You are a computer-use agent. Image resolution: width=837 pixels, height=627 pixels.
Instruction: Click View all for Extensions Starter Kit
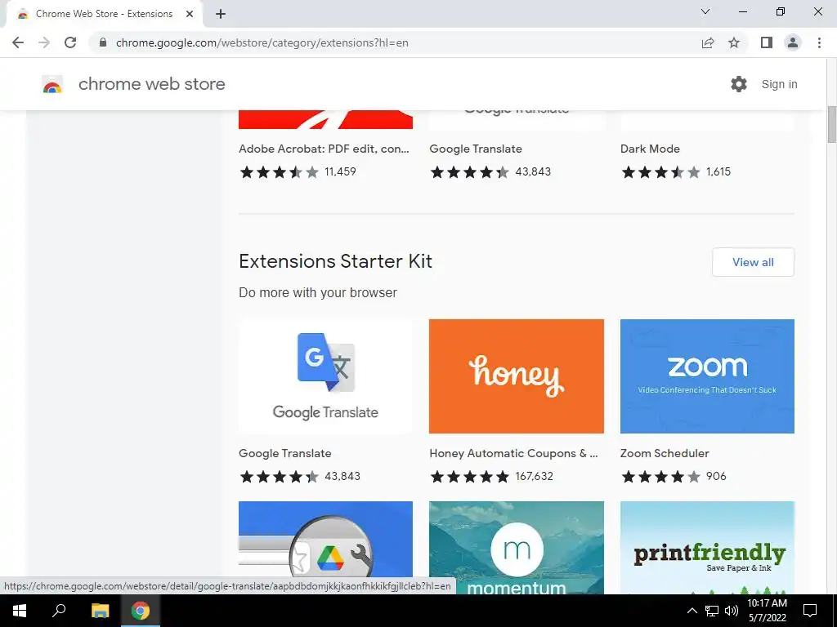[x=753, y=262]
